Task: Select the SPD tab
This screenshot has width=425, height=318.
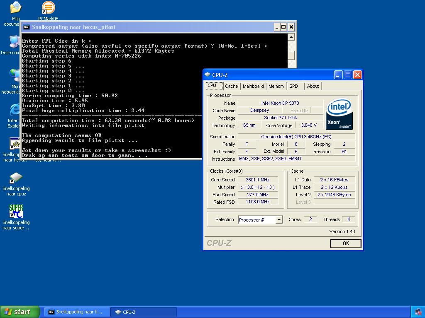Action: 293,86
